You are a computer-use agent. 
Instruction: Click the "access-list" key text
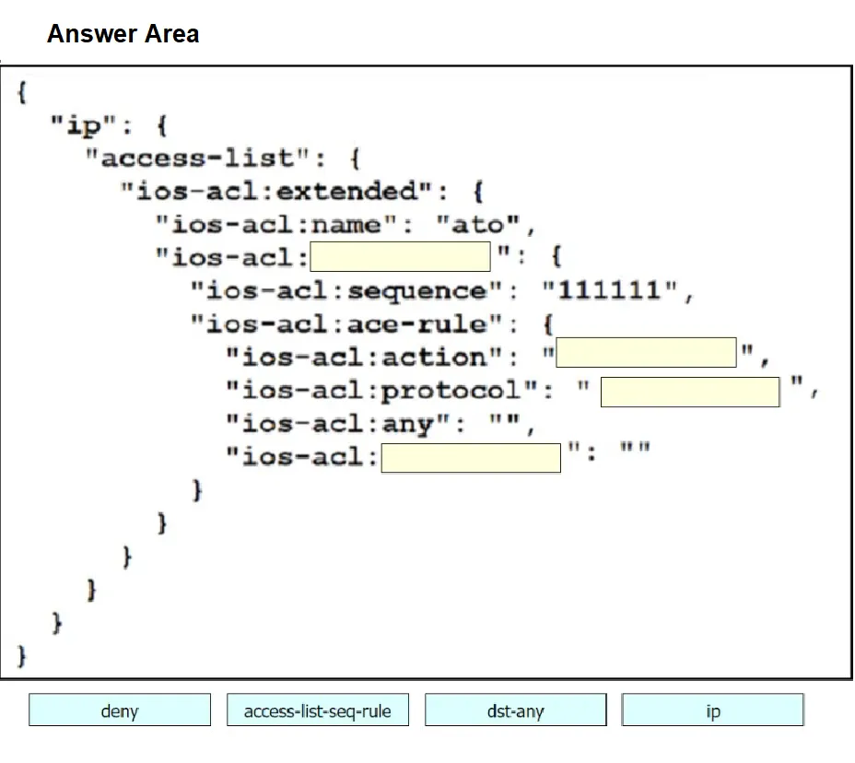197,158
